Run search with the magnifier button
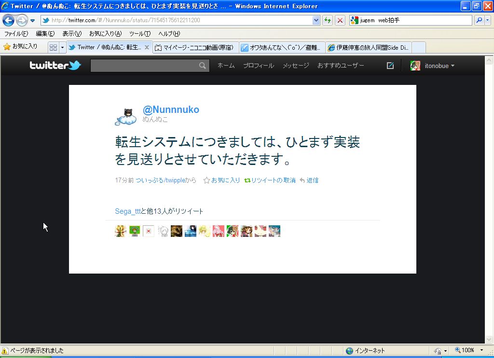494x358 pixels. pos(479,20)
